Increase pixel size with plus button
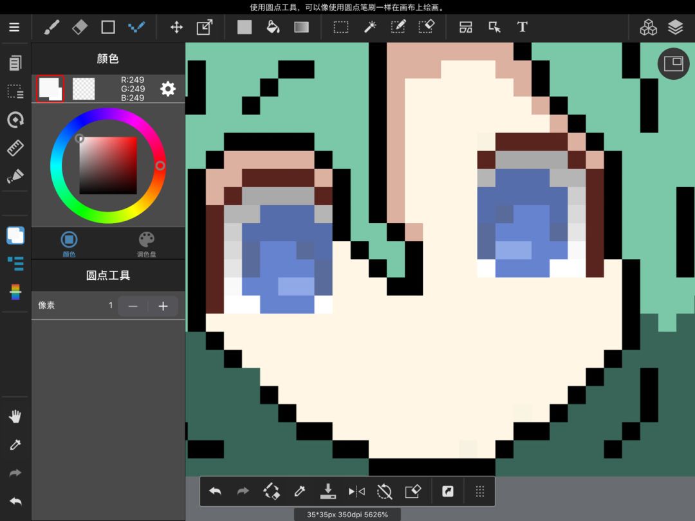This screenshot has height=521, width=695. [x=163, y=306]
